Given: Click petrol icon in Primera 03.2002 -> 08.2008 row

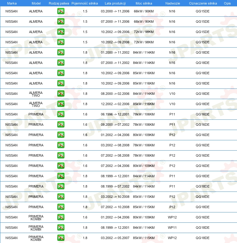Looking at the screenshot, I should (x=61, y=145).
